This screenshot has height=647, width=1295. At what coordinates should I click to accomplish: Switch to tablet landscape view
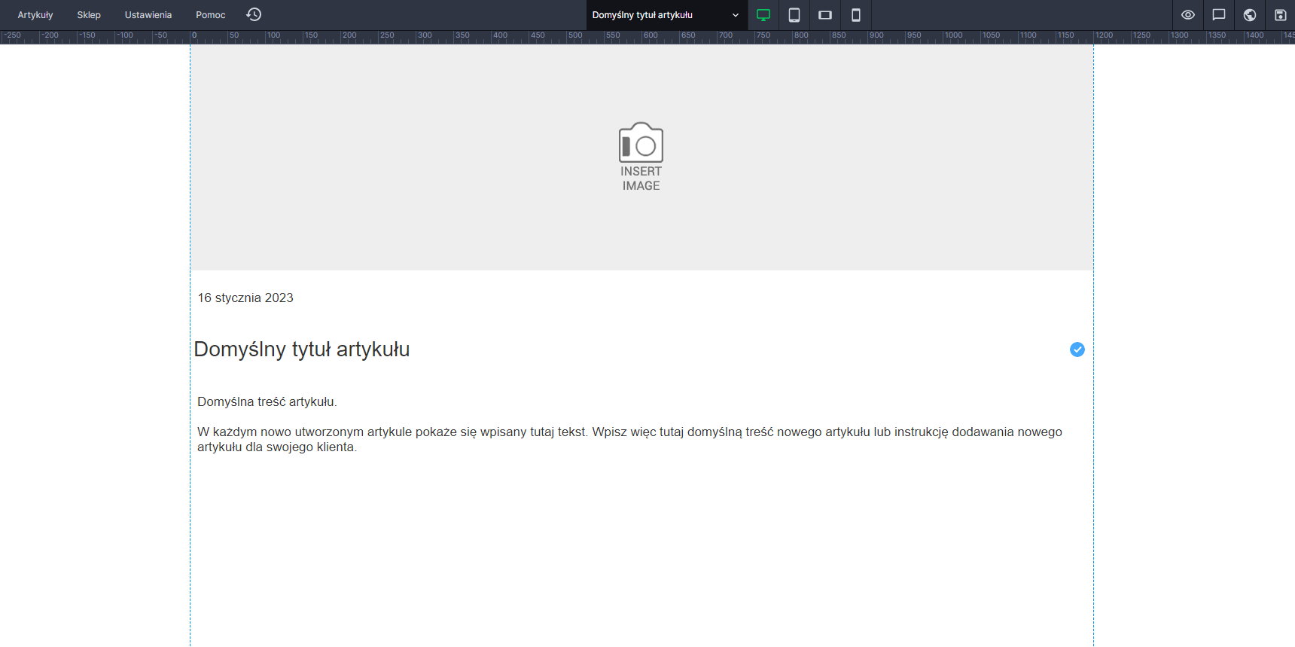point(825,15)
